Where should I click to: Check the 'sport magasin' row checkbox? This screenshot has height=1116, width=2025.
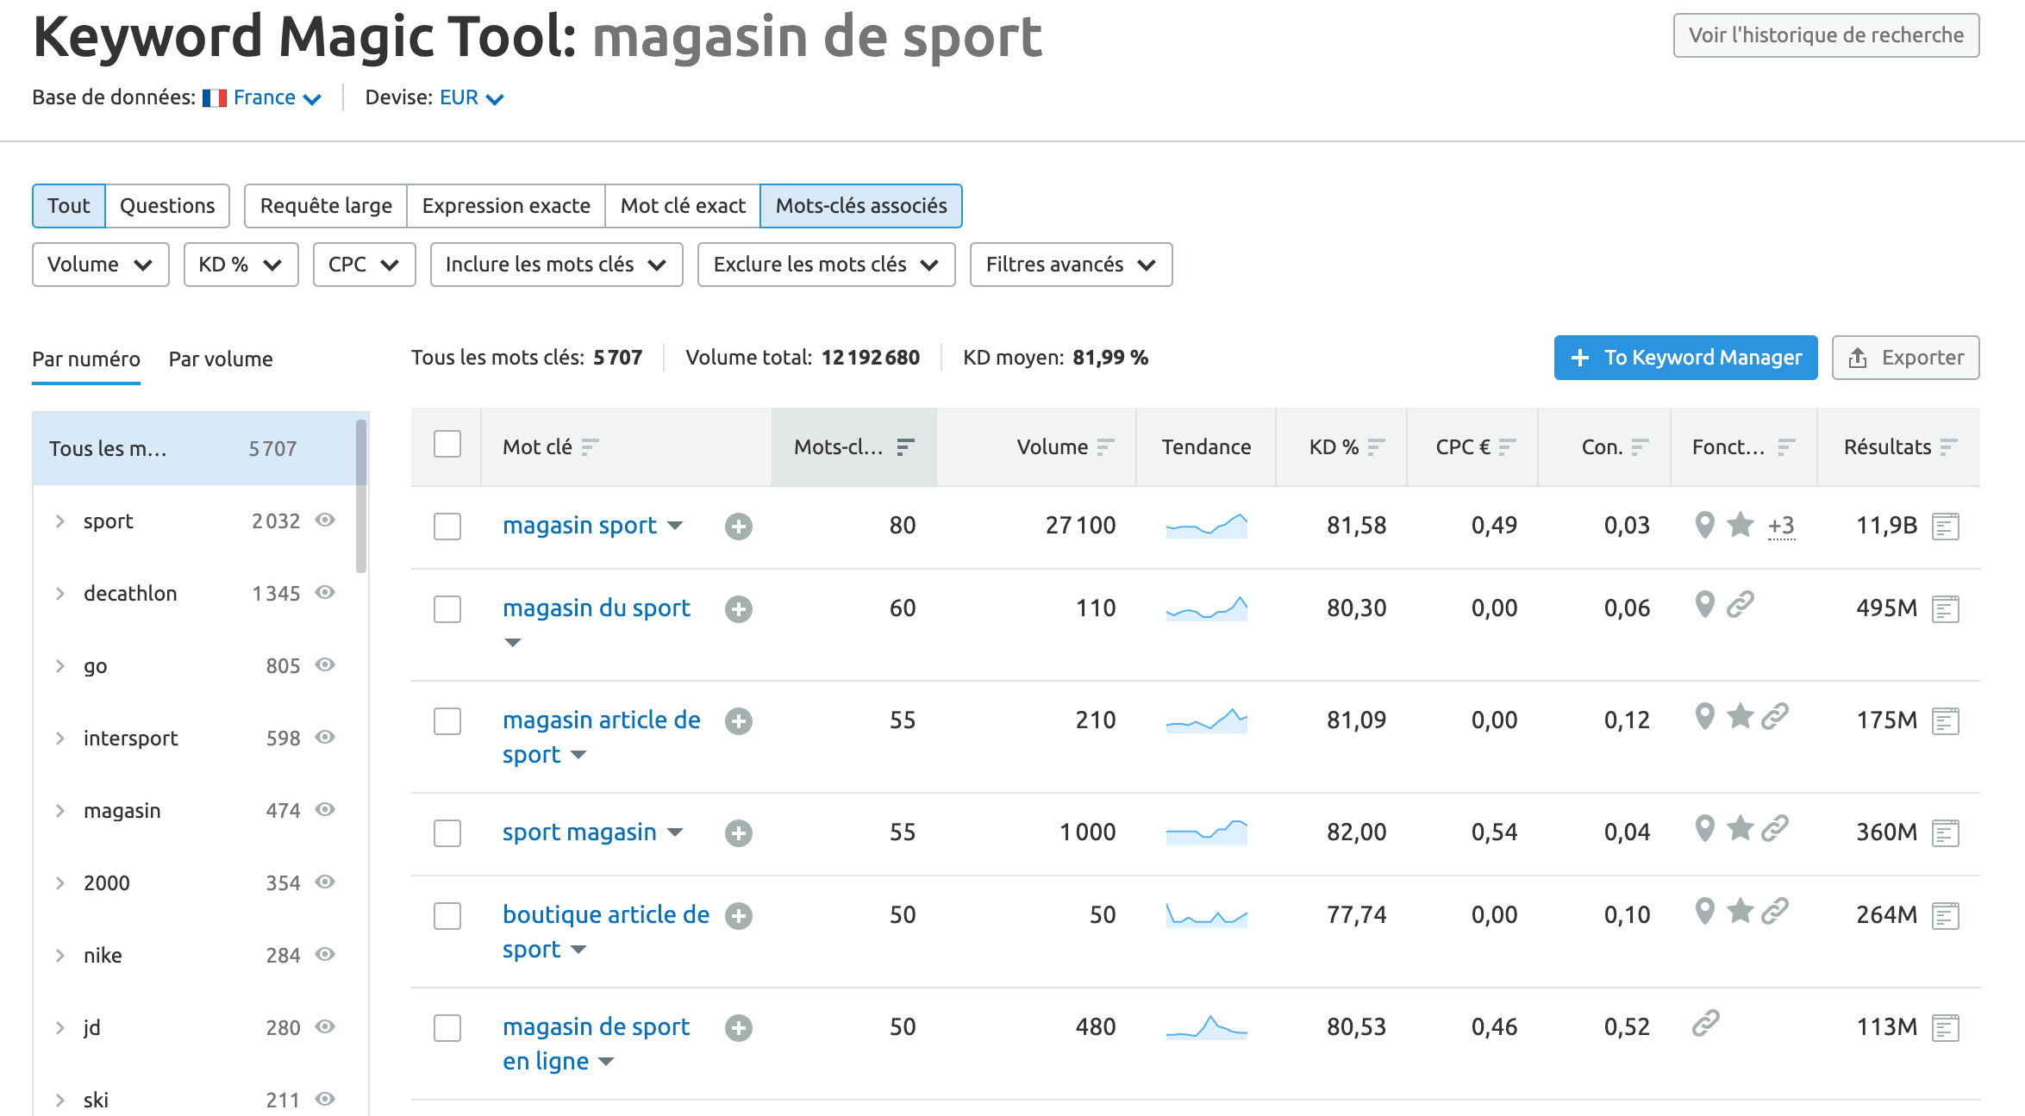coord(447,833)
